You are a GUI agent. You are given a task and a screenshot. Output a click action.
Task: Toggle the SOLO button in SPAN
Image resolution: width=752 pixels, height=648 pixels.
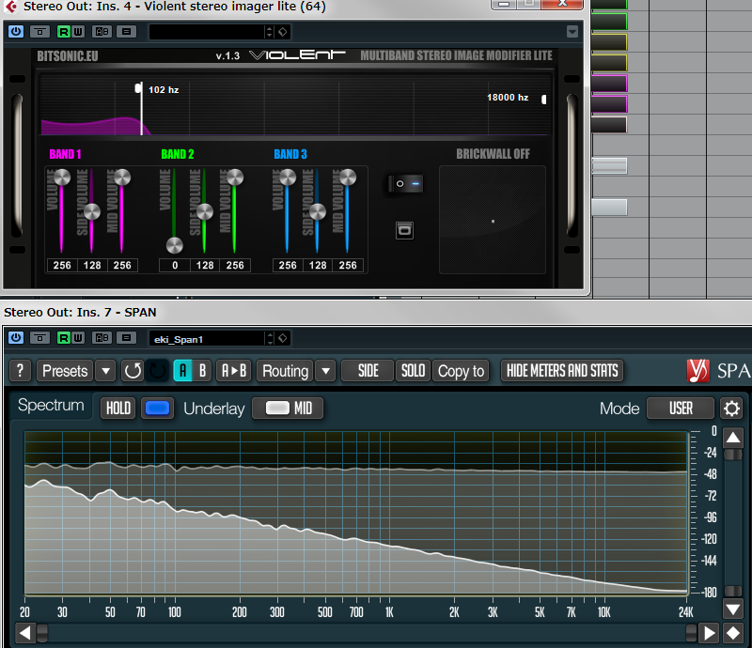tap(413, 371)
